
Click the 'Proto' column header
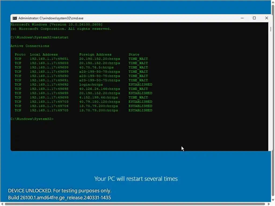coord(20,54)
